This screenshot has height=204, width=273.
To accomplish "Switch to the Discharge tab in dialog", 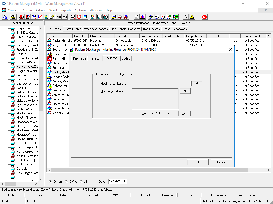I will pyautogui.click(x=79, y=58).
